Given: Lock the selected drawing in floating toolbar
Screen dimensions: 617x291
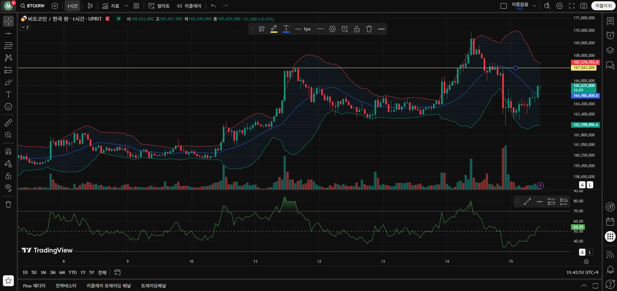Looking at the screenshot, I should click(x=357, y=29).
